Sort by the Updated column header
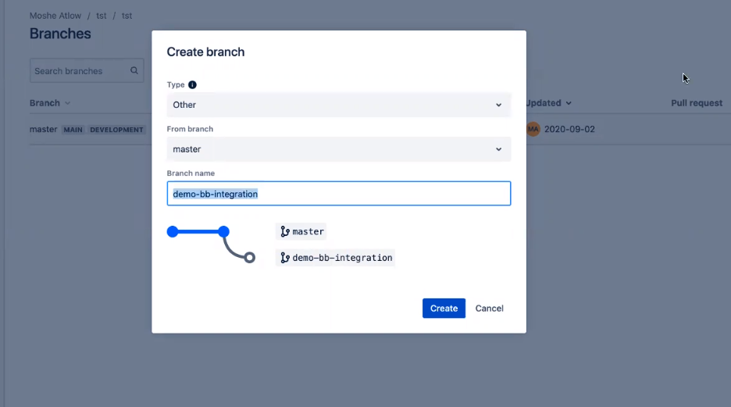This screenshot has width=731, height=407. pyautogui.click(x=548, y=103)
